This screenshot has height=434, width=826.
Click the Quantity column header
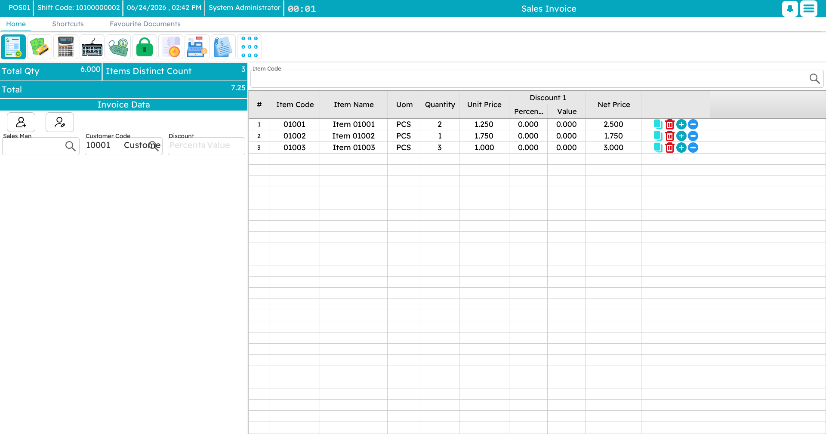pyautogui.click(x=440, y=105)
